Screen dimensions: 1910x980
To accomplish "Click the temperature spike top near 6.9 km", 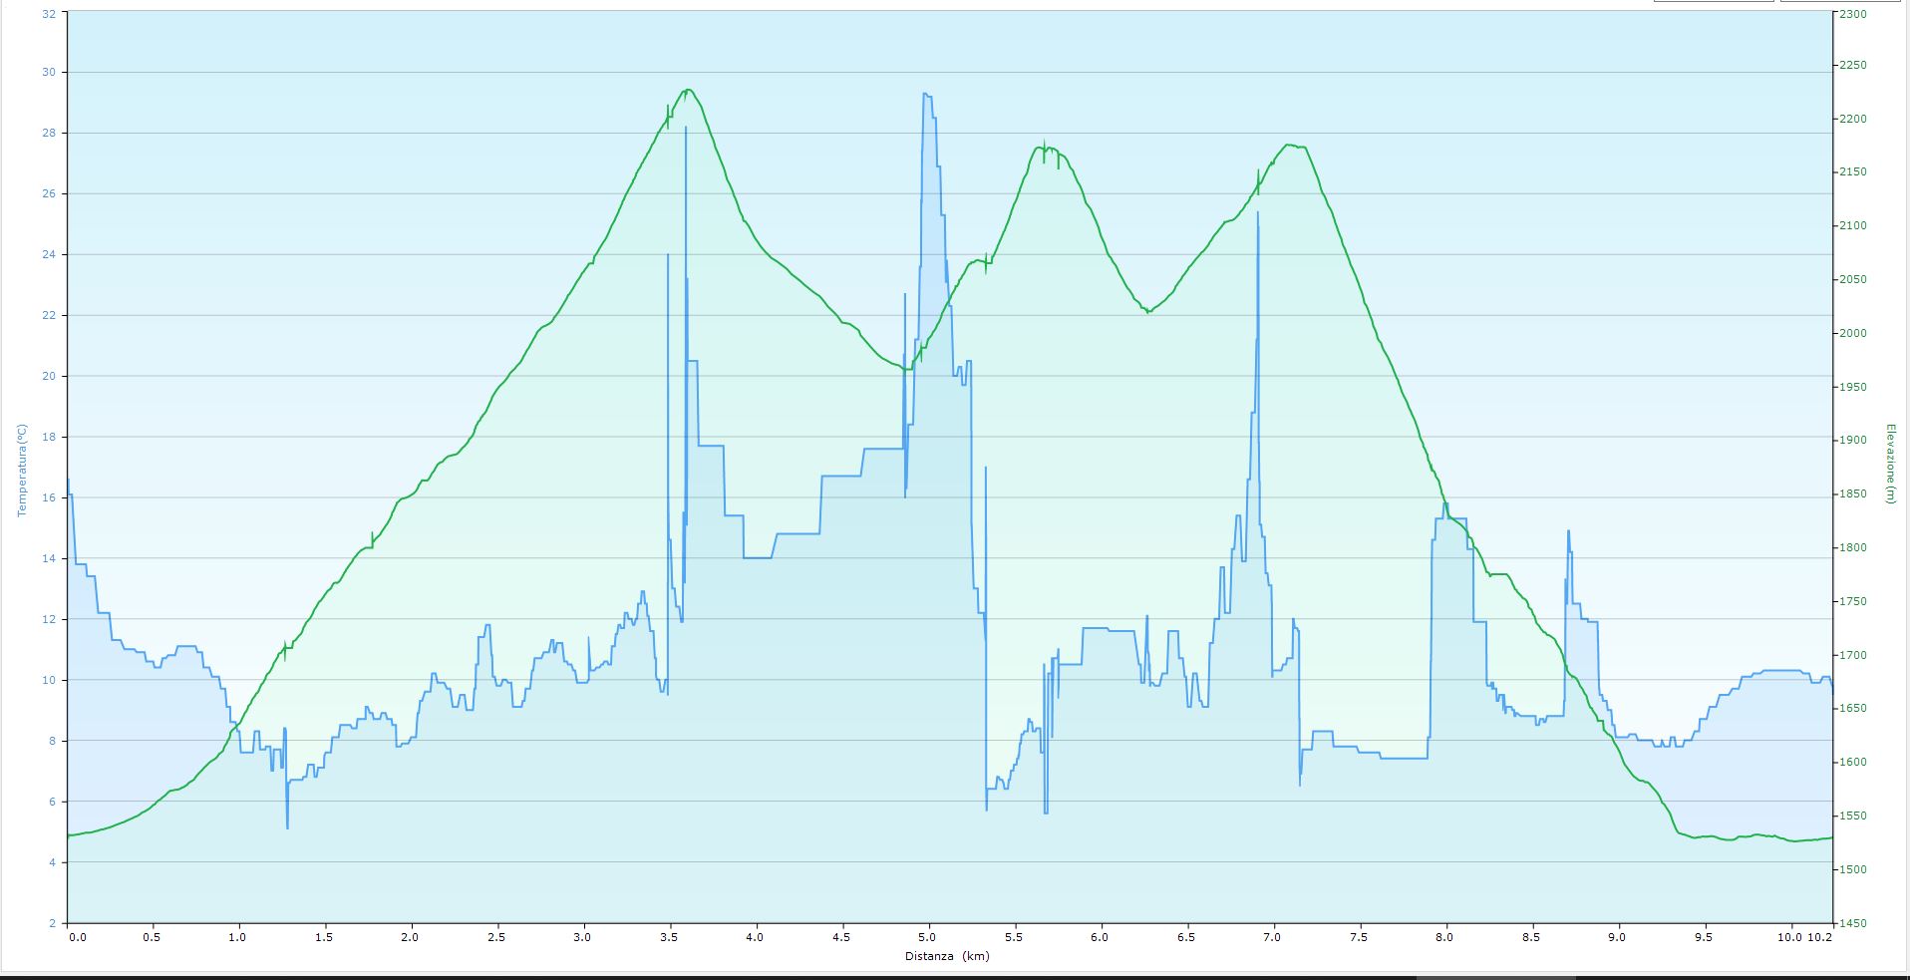I will [x=1258, y=212].
